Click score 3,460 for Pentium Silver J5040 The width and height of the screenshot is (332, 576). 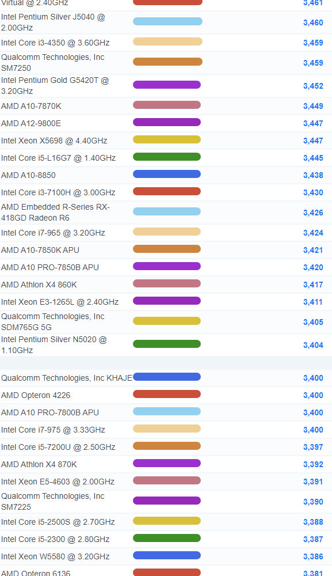click(x=313, y=23)
